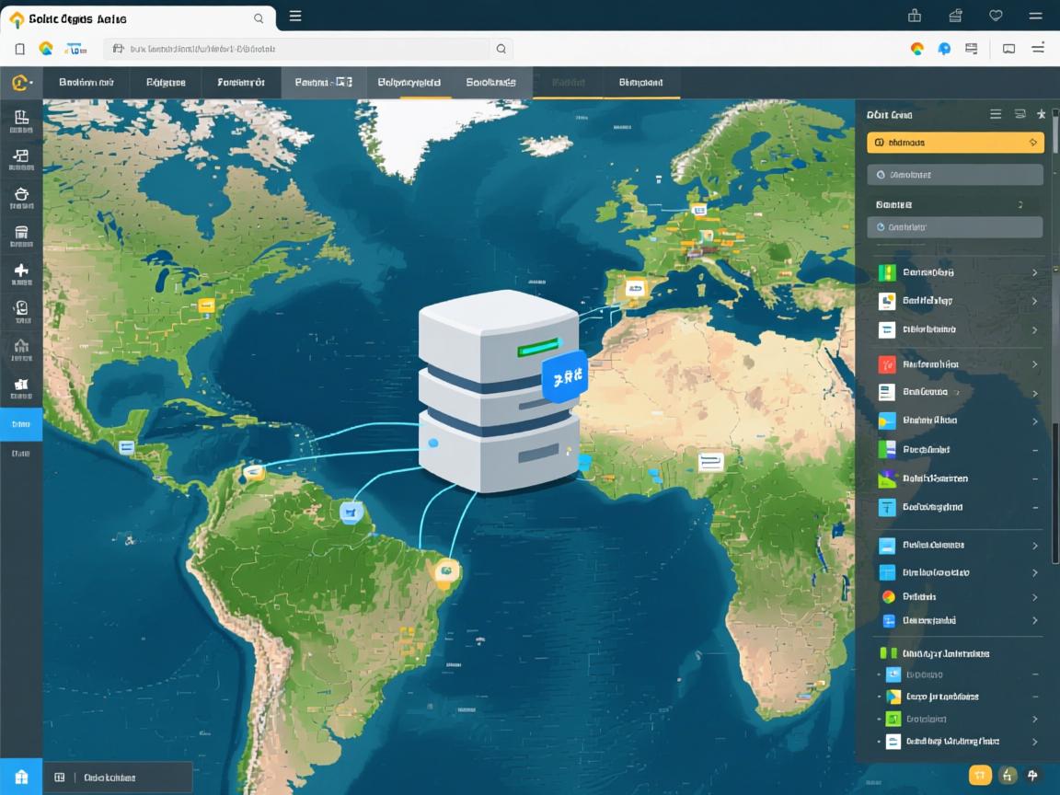Collapse the list item showing a minus indicator
Image resolution: width=1060 pixels, height=795 pixels.
[1034, 449]
